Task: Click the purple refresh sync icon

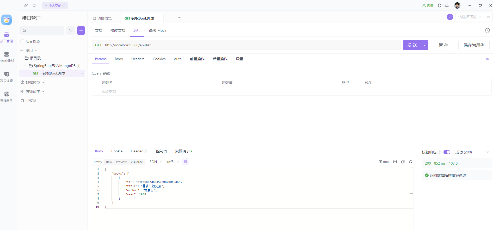Action: 450,17
